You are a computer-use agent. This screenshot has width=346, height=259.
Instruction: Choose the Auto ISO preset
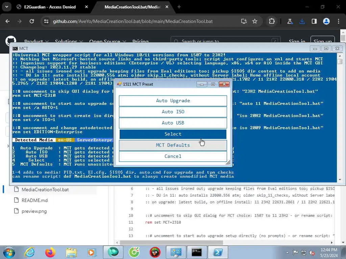point(173,112)
